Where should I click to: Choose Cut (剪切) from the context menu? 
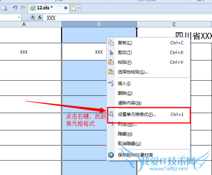click(148, 53)
